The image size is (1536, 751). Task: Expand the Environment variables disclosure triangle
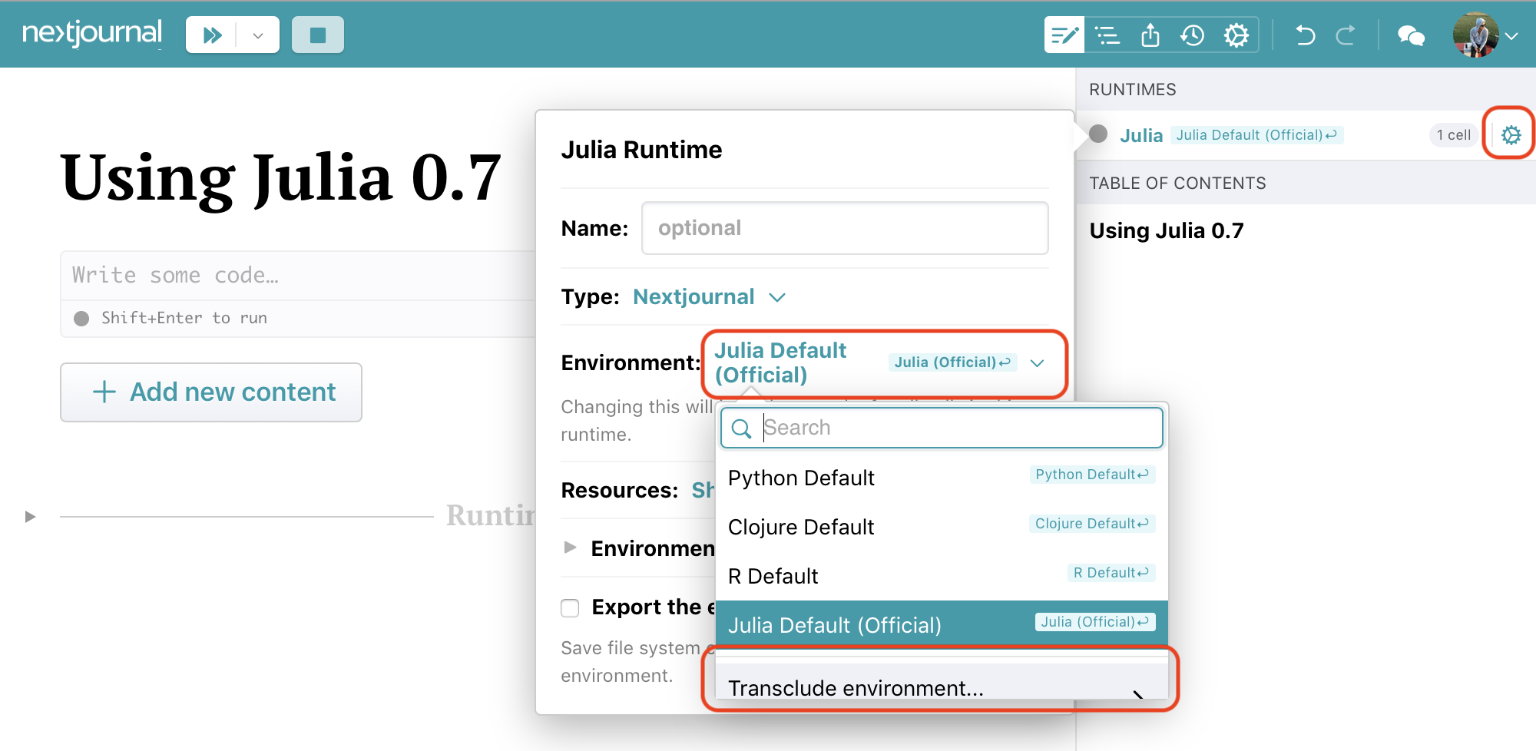(x=570, y=548)
